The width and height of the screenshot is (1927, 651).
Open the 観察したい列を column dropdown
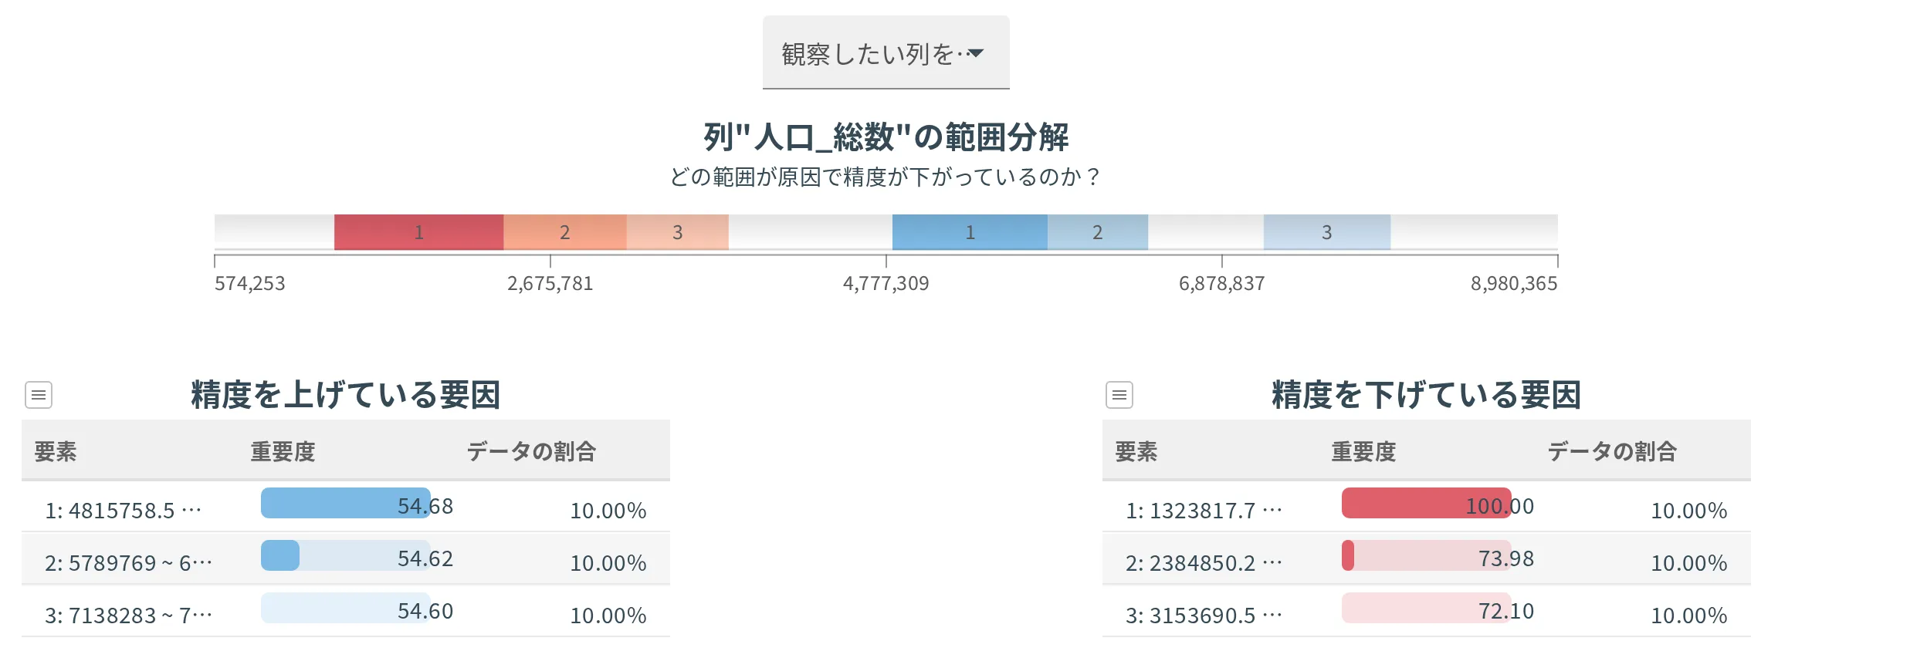pyautogui.click(x=886, y=52)
